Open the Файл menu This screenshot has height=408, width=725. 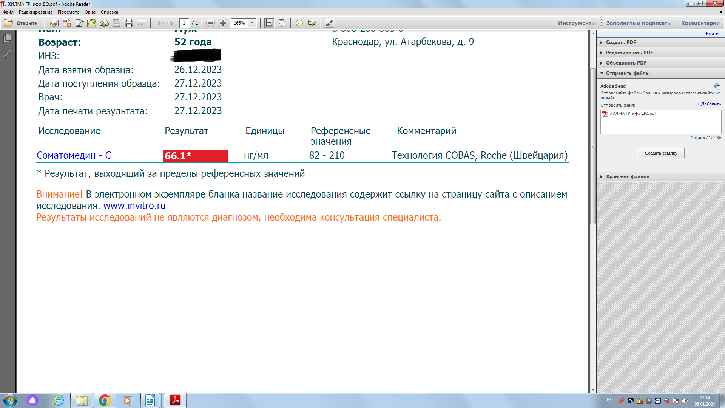click(8, 12)
